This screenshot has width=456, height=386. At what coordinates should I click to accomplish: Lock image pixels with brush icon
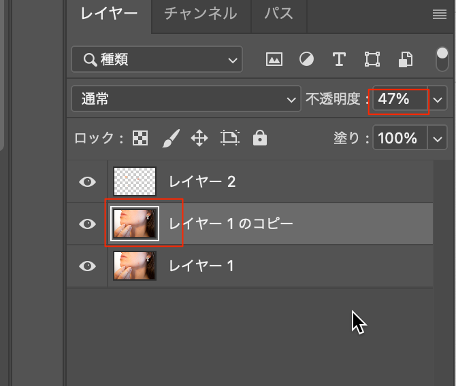(169, 139)
